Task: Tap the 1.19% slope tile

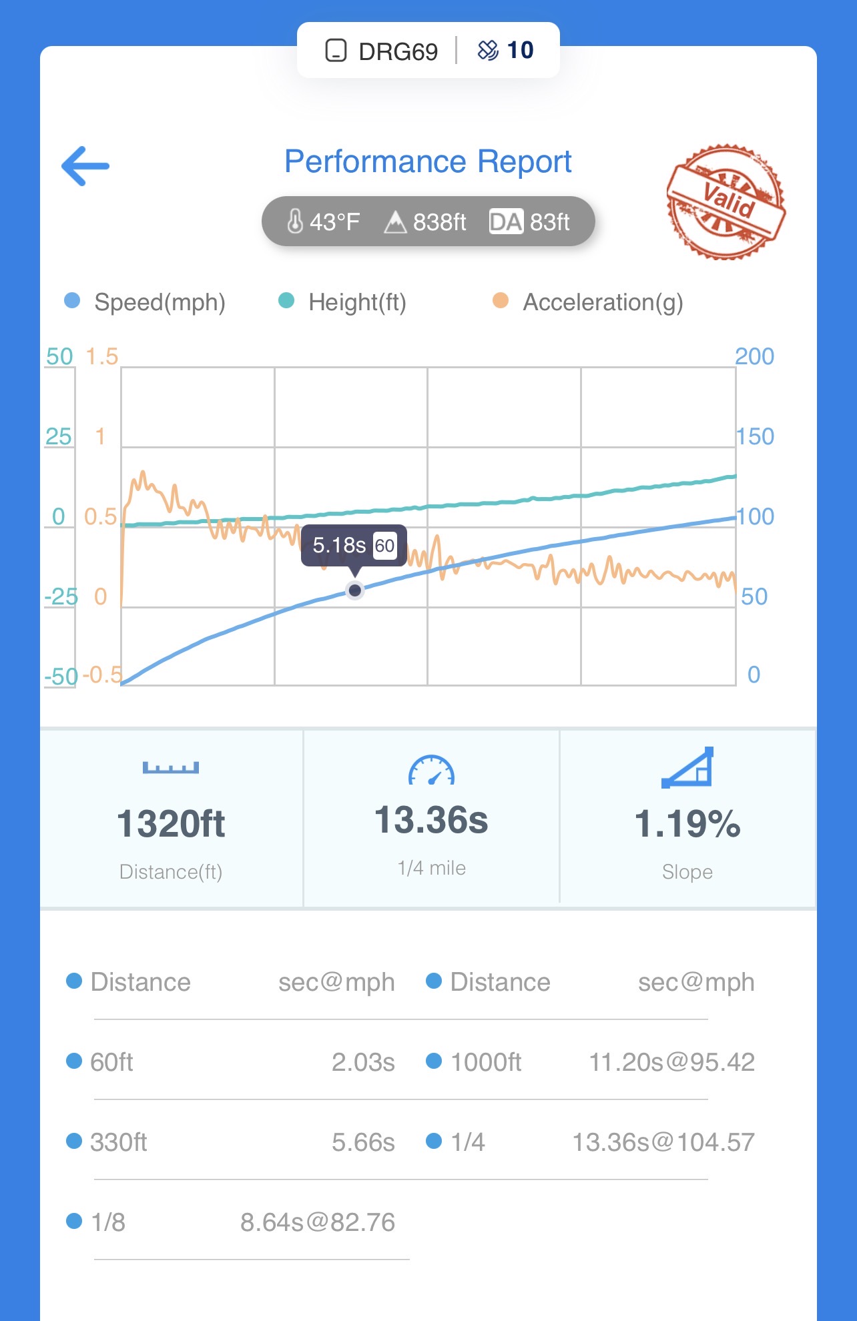Action: (x=687, y=824)
